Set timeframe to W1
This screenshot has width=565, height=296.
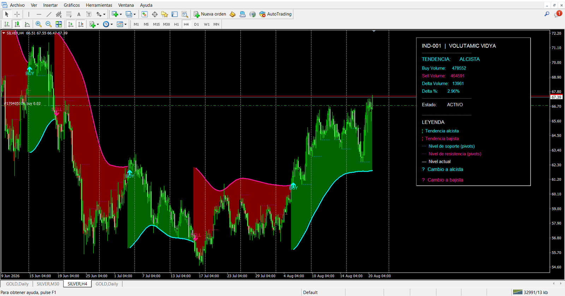point(207,24)
